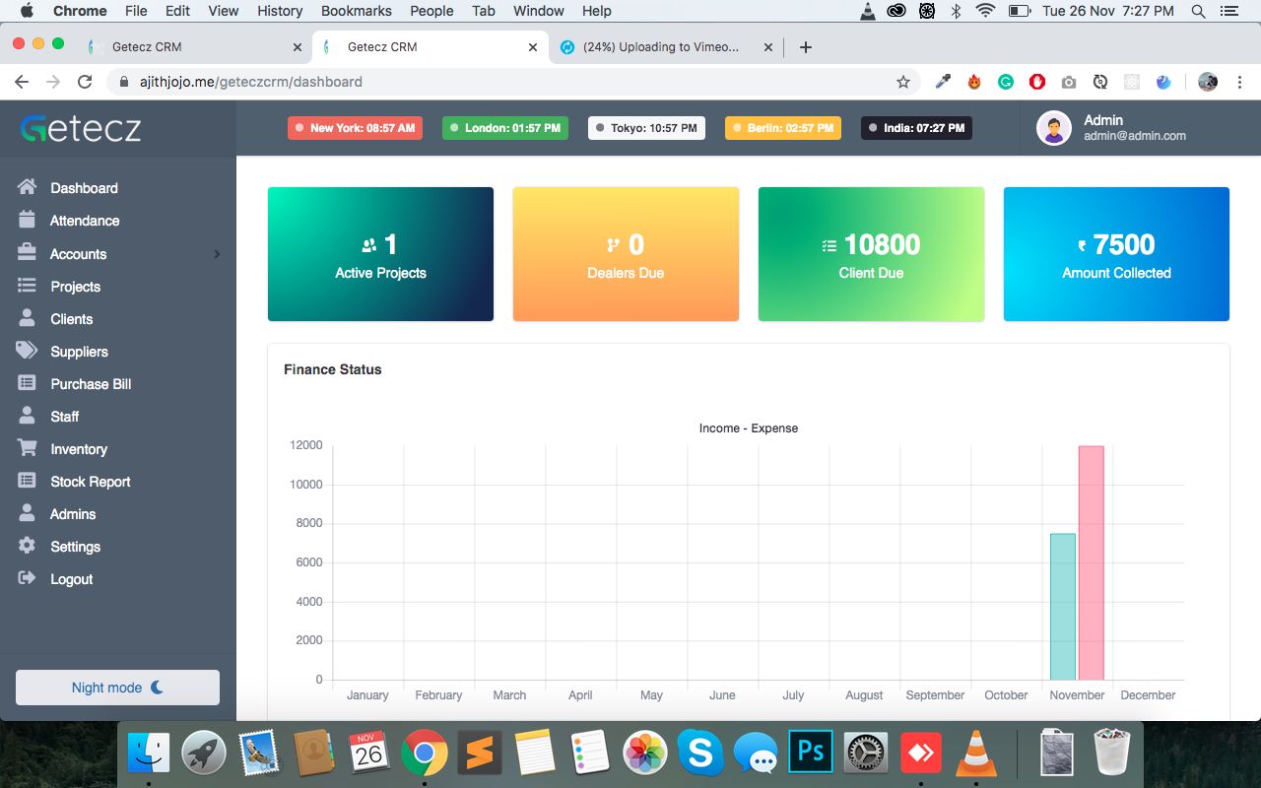1261x788 pixels.
Task: Click the Logout exit icon
Action: 27,578
